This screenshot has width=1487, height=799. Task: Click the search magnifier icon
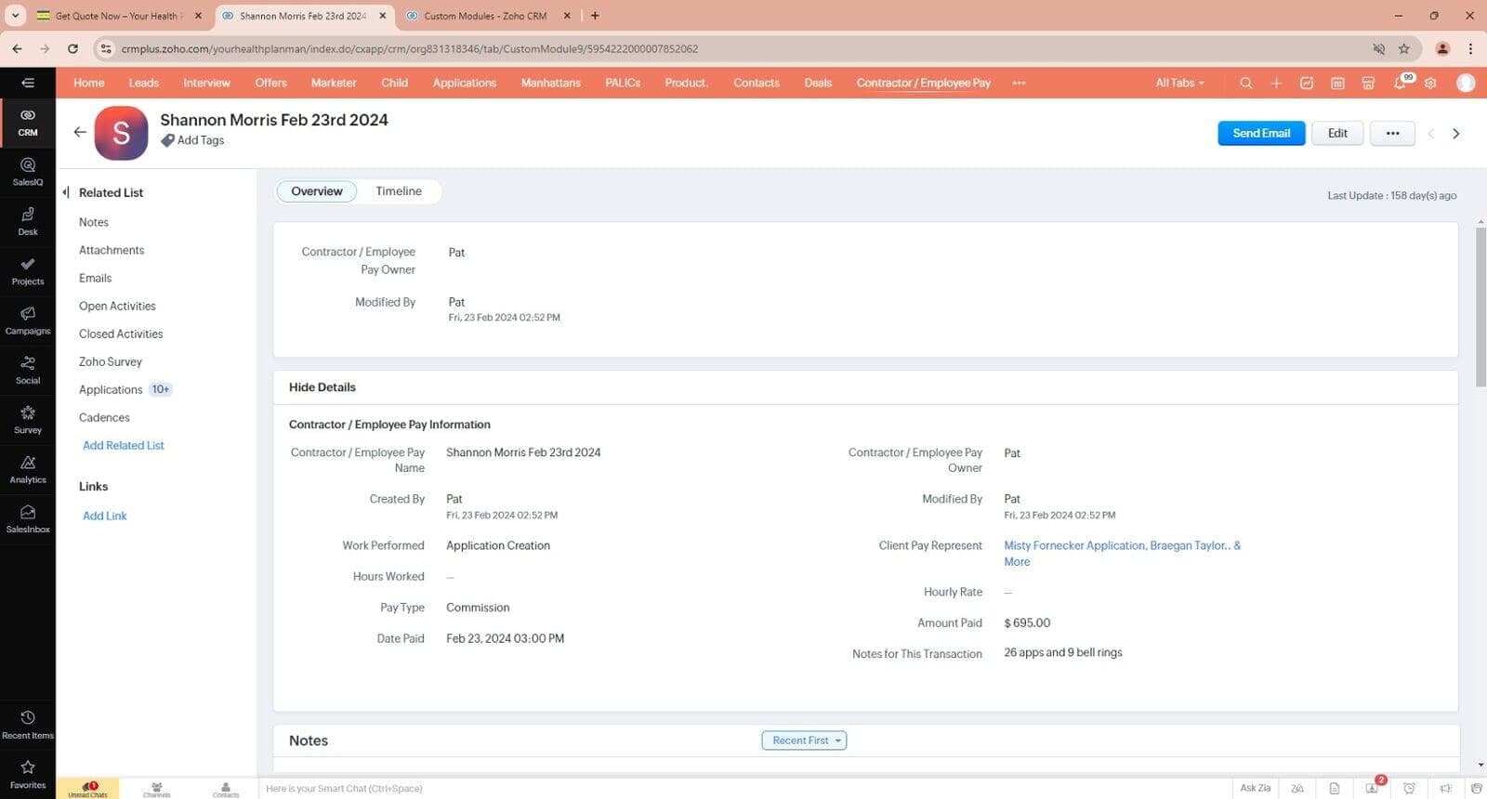[1245, 83]
